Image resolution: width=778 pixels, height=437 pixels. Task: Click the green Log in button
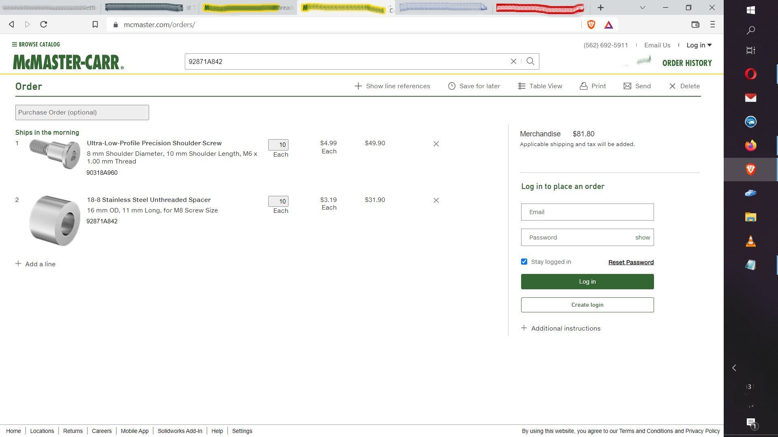point(587,282)
